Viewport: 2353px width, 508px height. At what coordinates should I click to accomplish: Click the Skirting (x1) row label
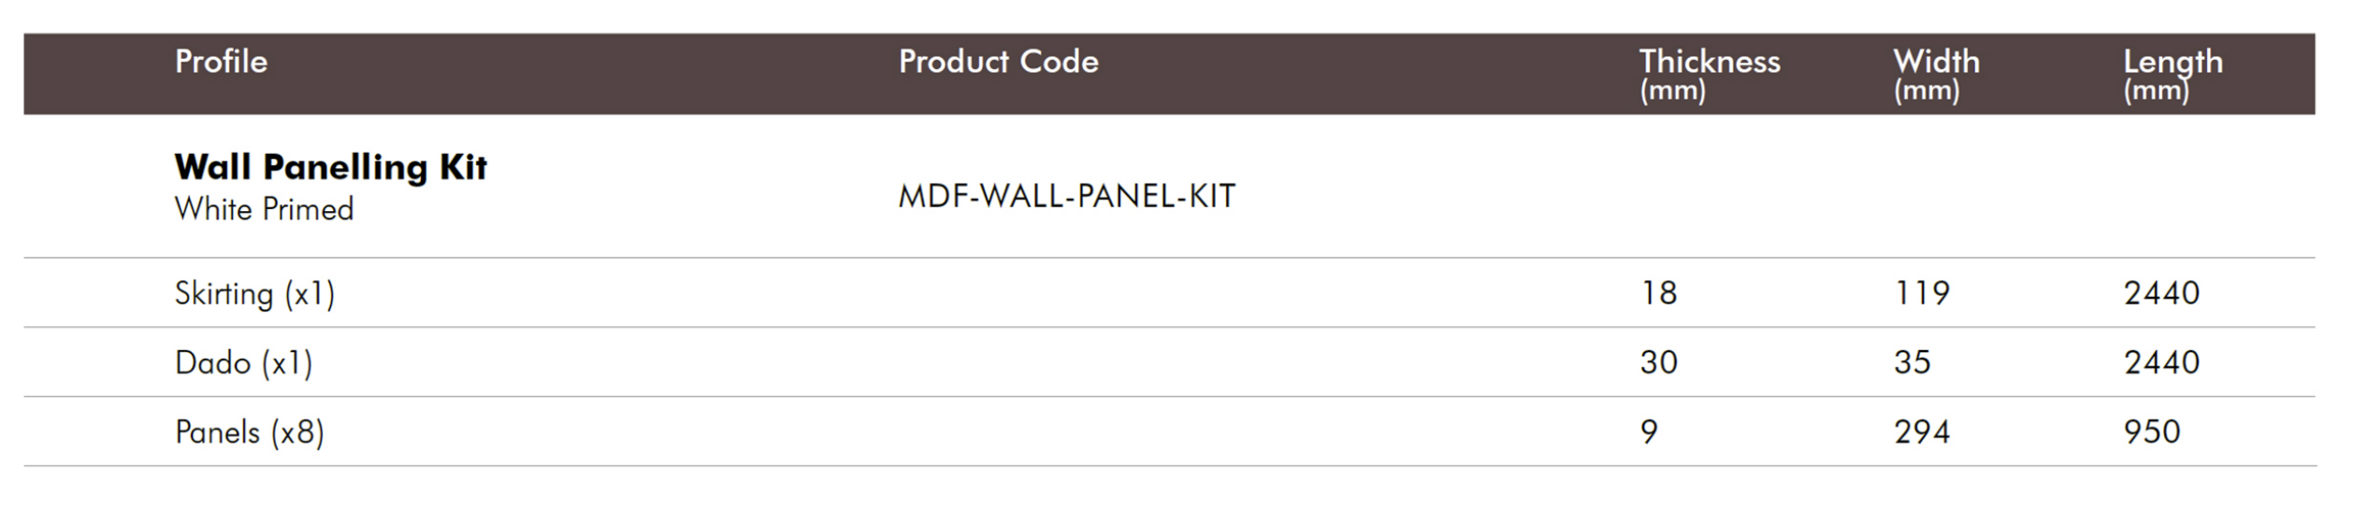coord(254,294)
